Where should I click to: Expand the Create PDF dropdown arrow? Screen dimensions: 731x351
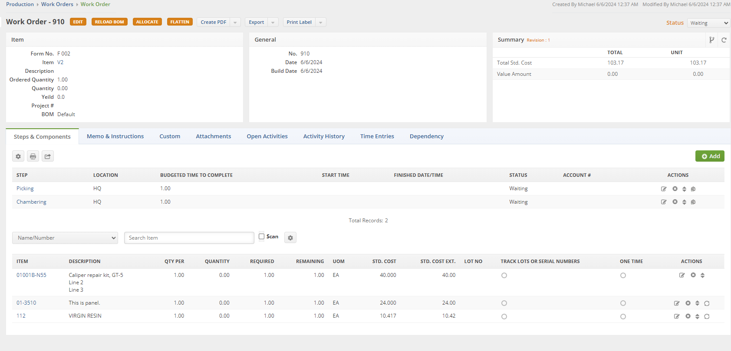click(235, 22)
